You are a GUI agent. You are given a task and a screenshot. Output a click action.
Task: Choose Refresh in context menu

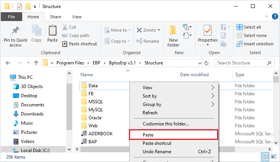tap(174, 113)
